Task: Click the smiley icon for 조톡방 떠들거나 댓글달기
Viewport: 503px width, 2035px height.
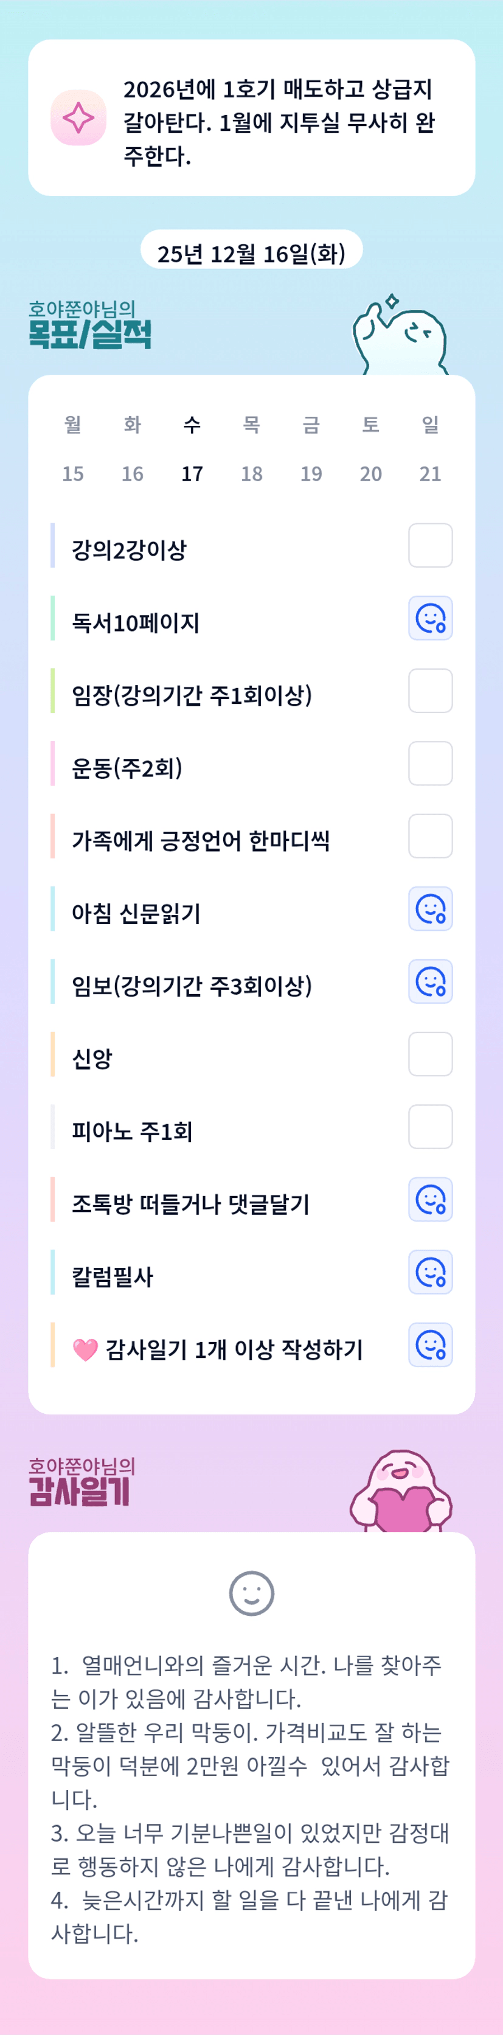Action: click(431, 1199)
